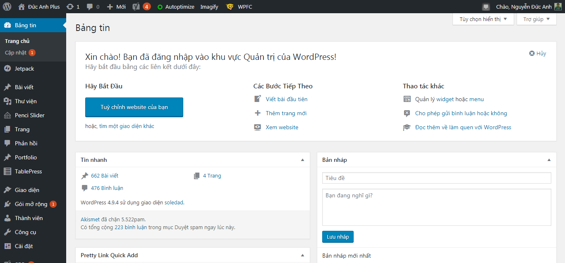The width and height of the screenshot is (565, 263).
Task: Open the Tùy chọn hiển thị dropdown
Action: 483,19
